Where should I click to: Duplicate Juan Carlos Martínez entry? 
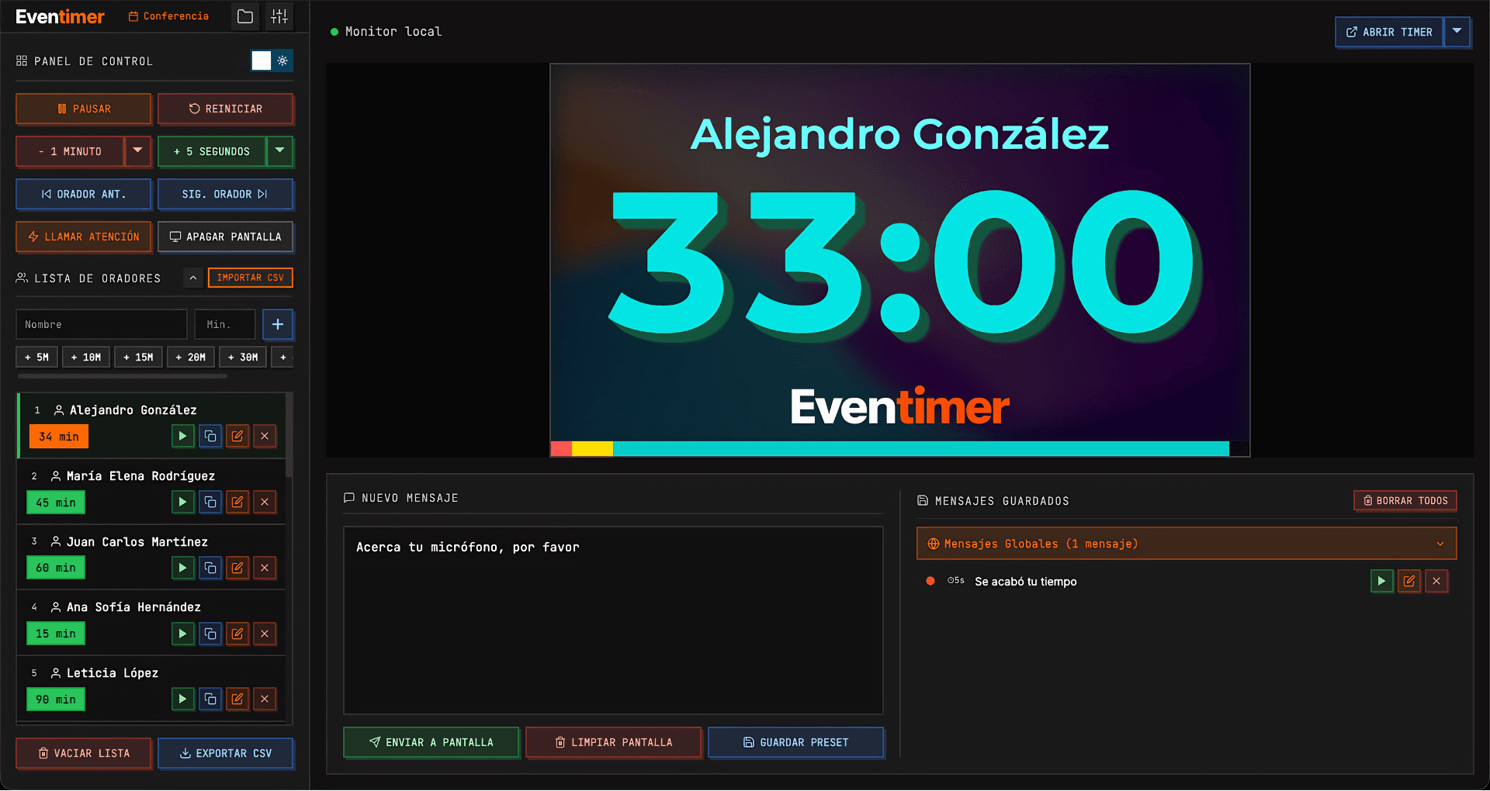[210, 568]
